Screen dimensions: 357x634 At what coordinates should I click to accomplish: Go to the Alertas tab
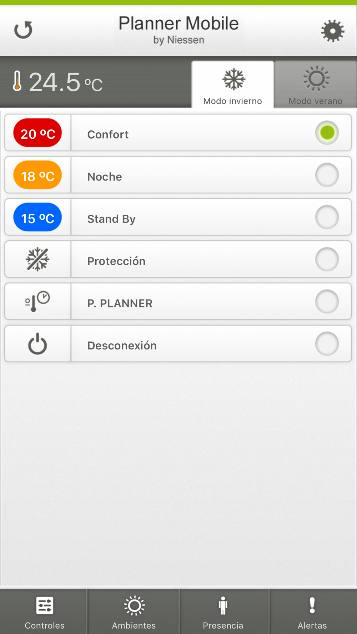[312, 612]
